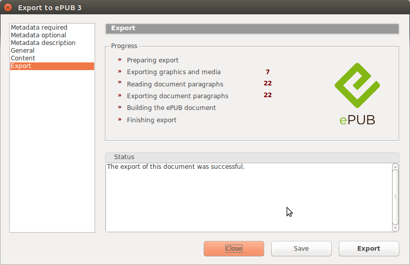Start export with the Export button
410x265 pixels.
click(x=369, y=249)
